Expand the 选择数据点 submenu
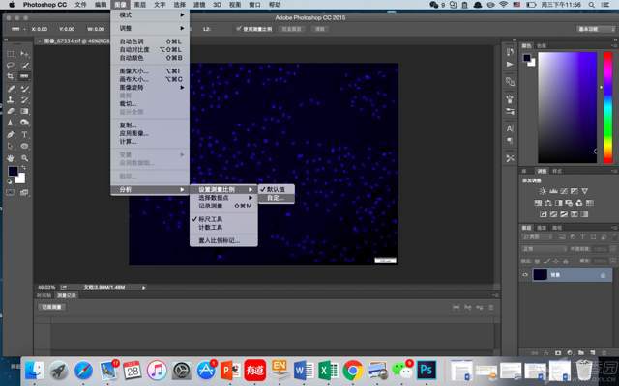 point(223,198)
